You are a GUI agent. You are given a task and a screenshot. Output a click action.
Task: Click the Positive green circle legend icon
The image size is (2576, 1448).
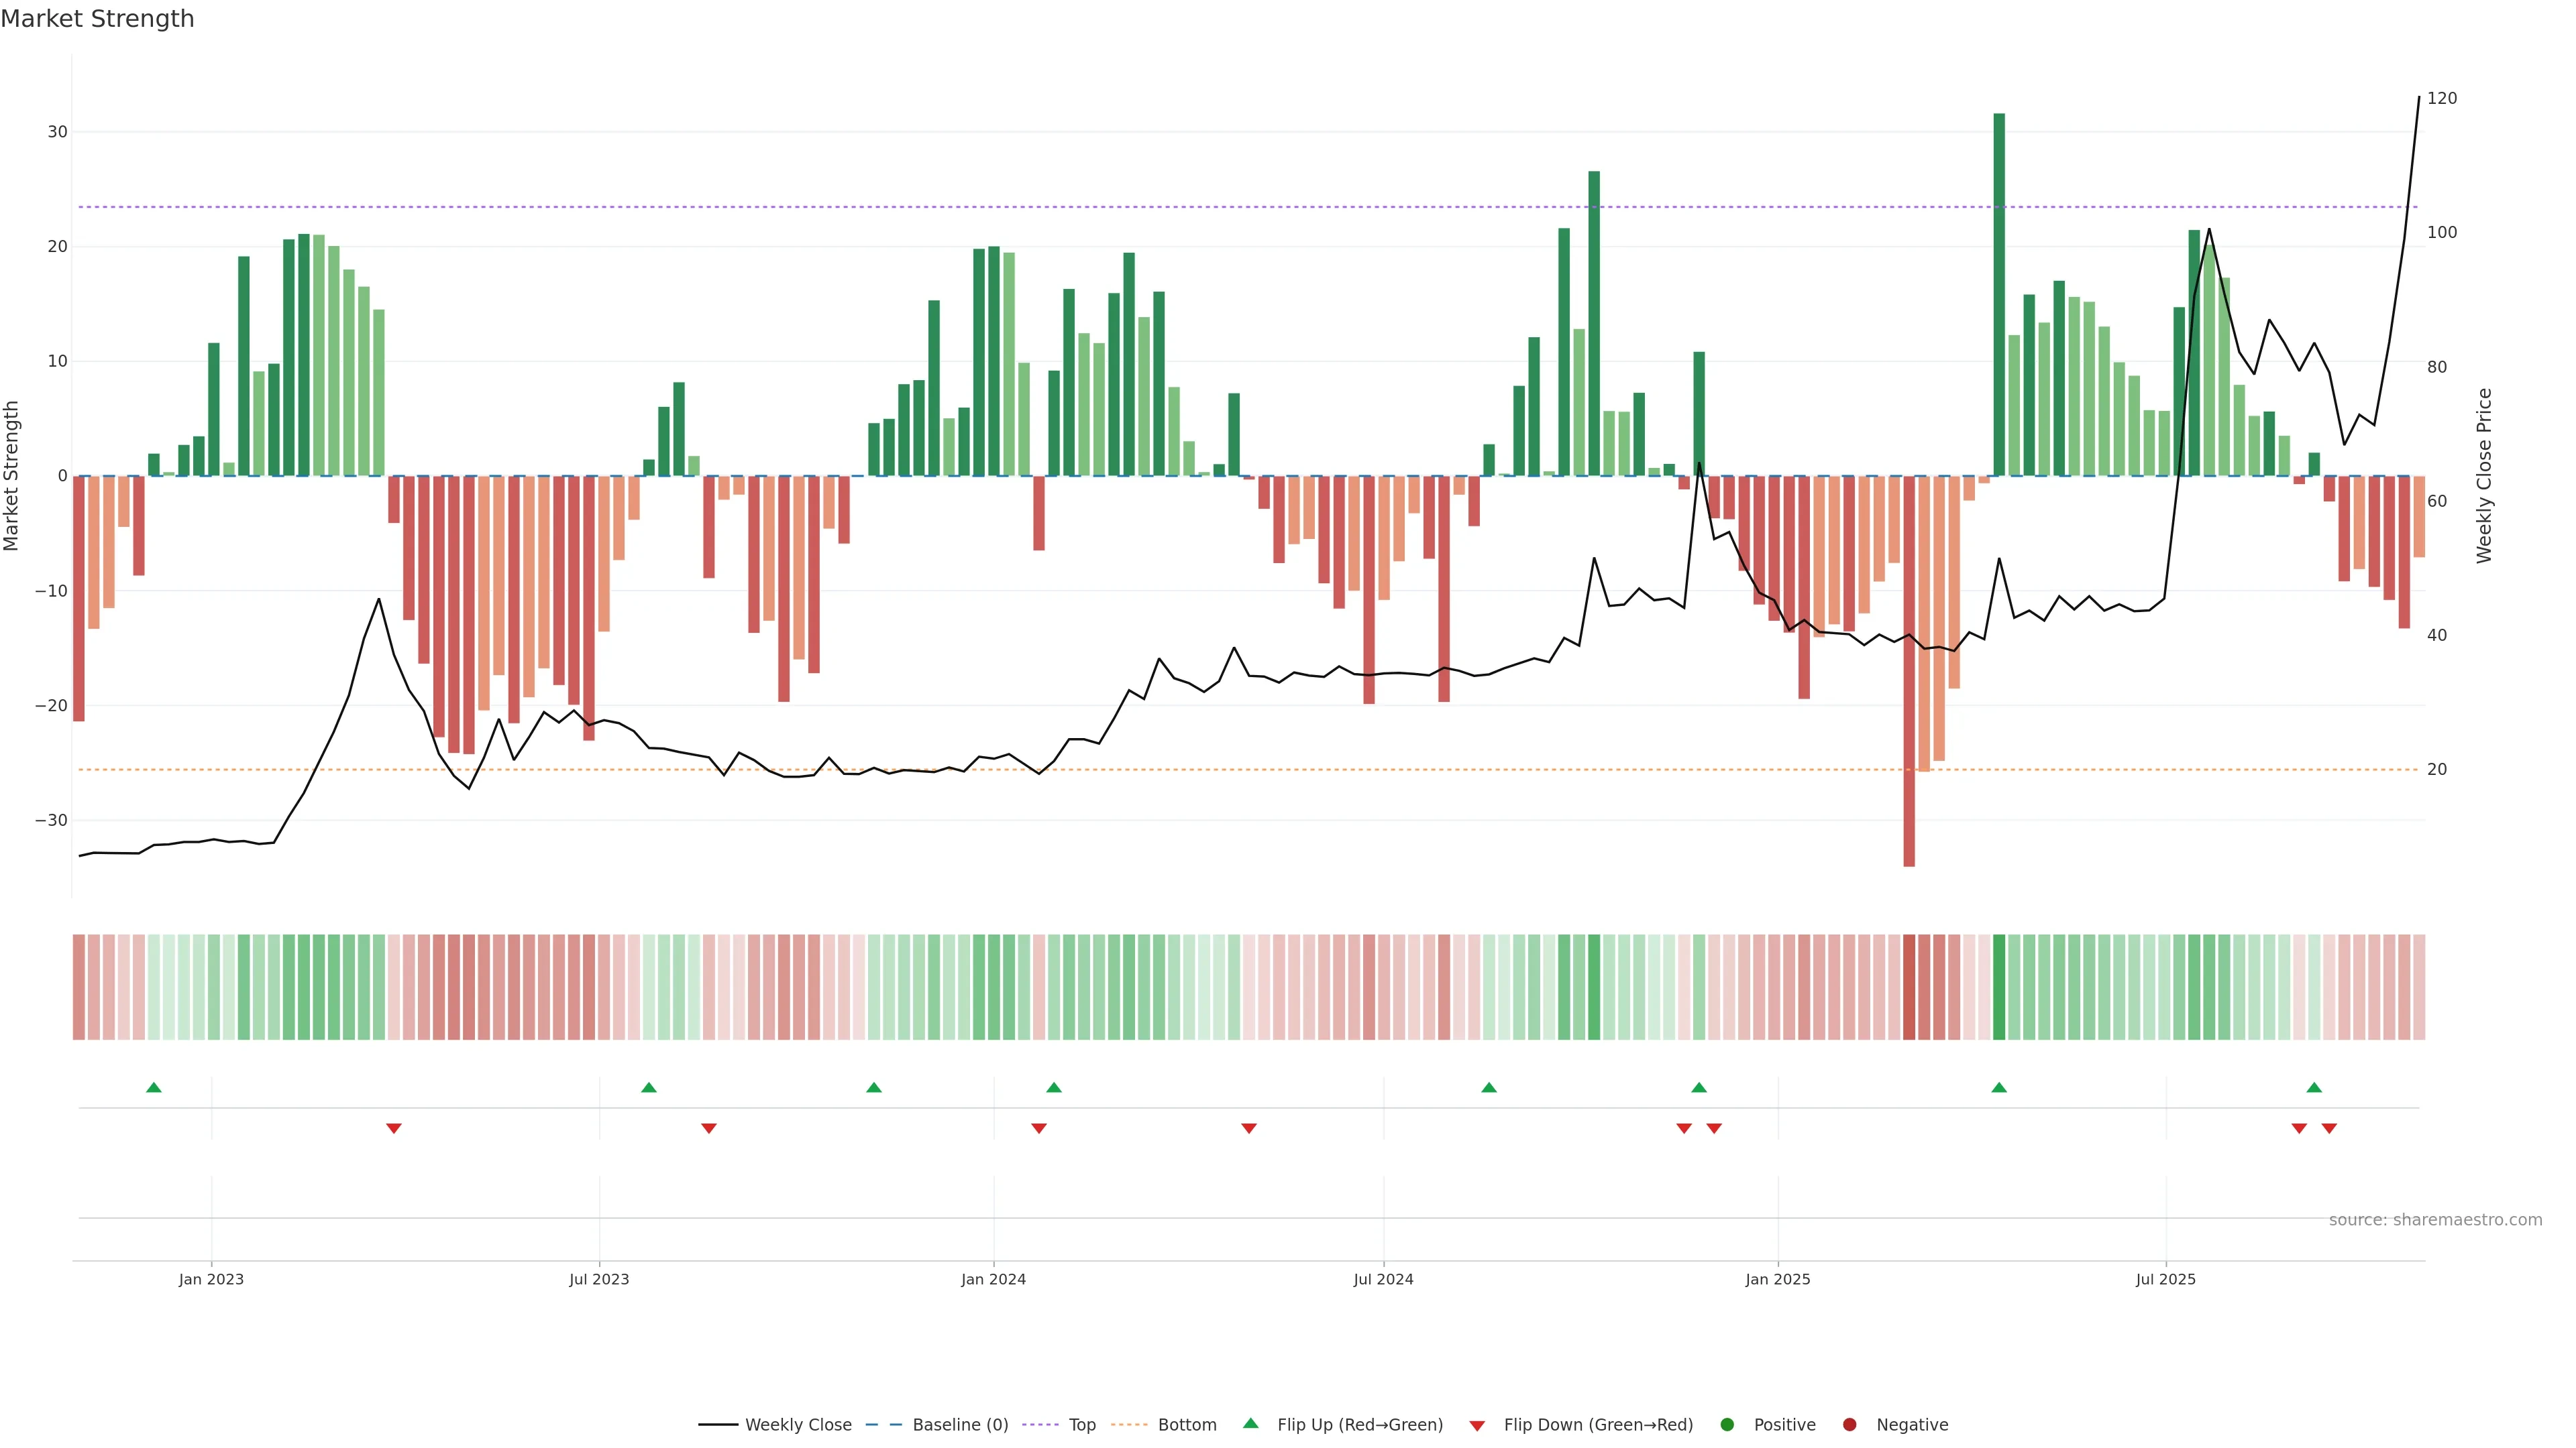point(1727,1425)
